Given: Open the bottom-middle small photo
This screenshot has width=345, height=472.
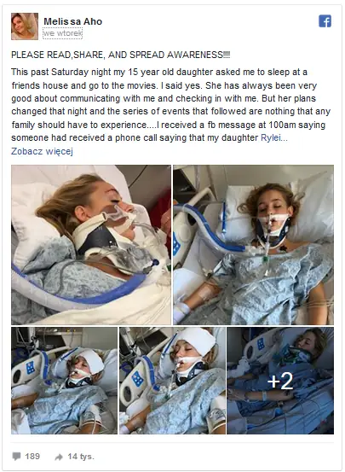Looking at the screenshot, I should pos(172,381).
